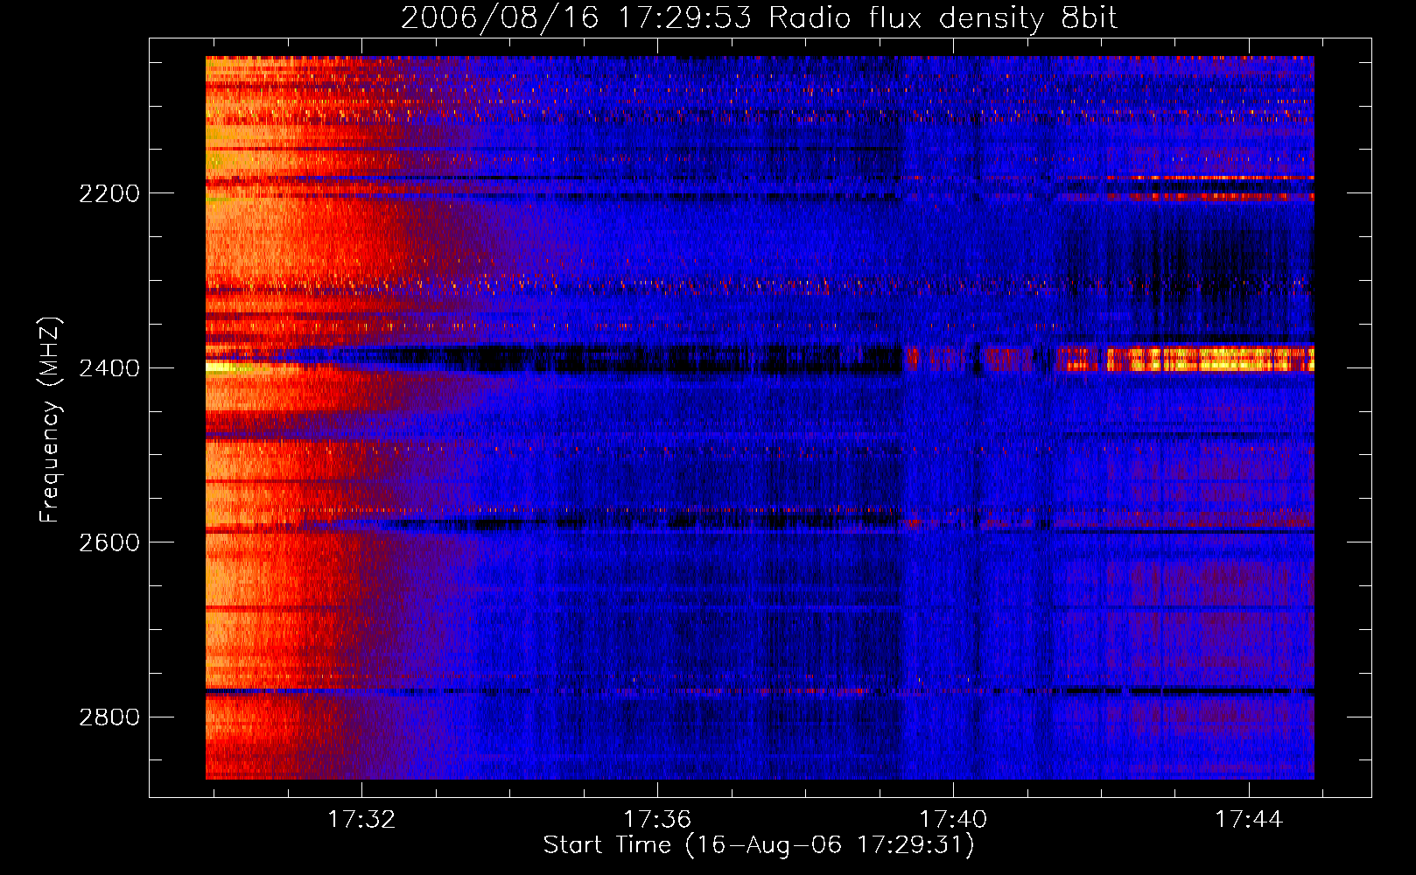Select the 2400 frequency tick label
This screenshot has width=1416, height=875.
[x=109, y=368]
